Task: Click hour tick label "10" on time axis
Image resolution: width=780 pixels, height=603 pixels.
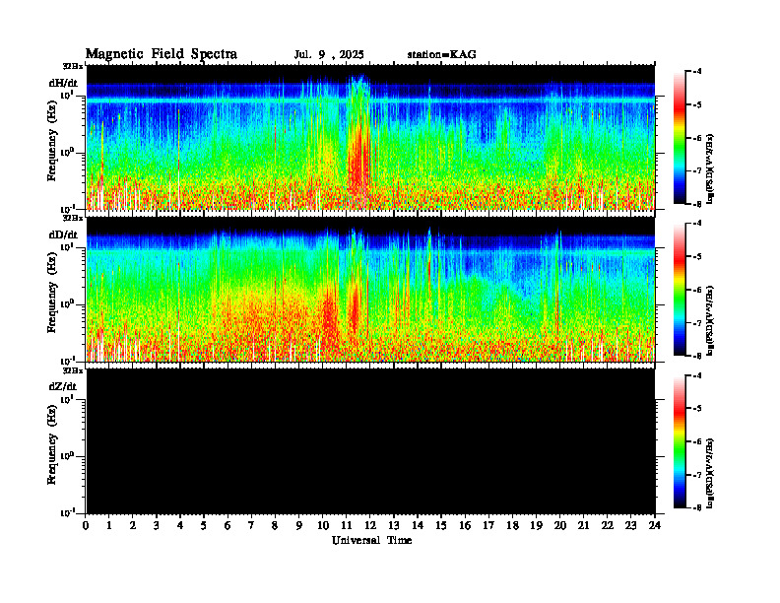Action: coord(323,525)
